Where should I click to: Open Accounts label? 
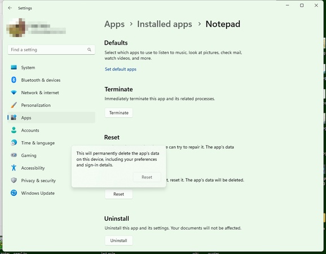[30, 130]
